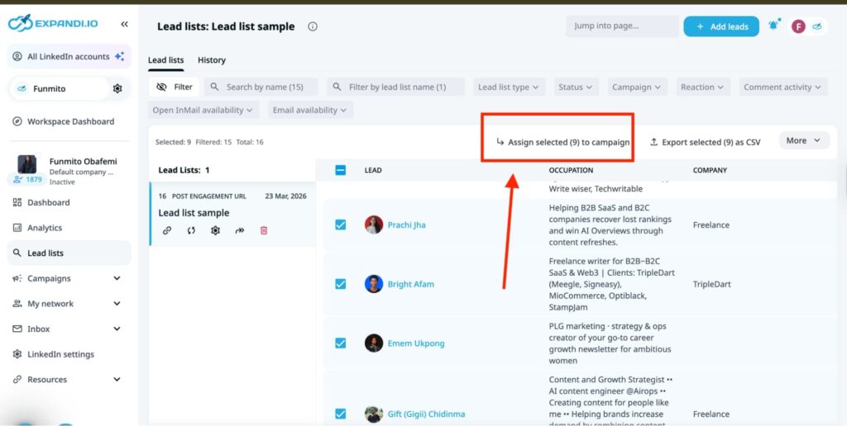Click Emem Ukpong's profile picture
This screenshot has width=847, height=426.
(373, 343)
